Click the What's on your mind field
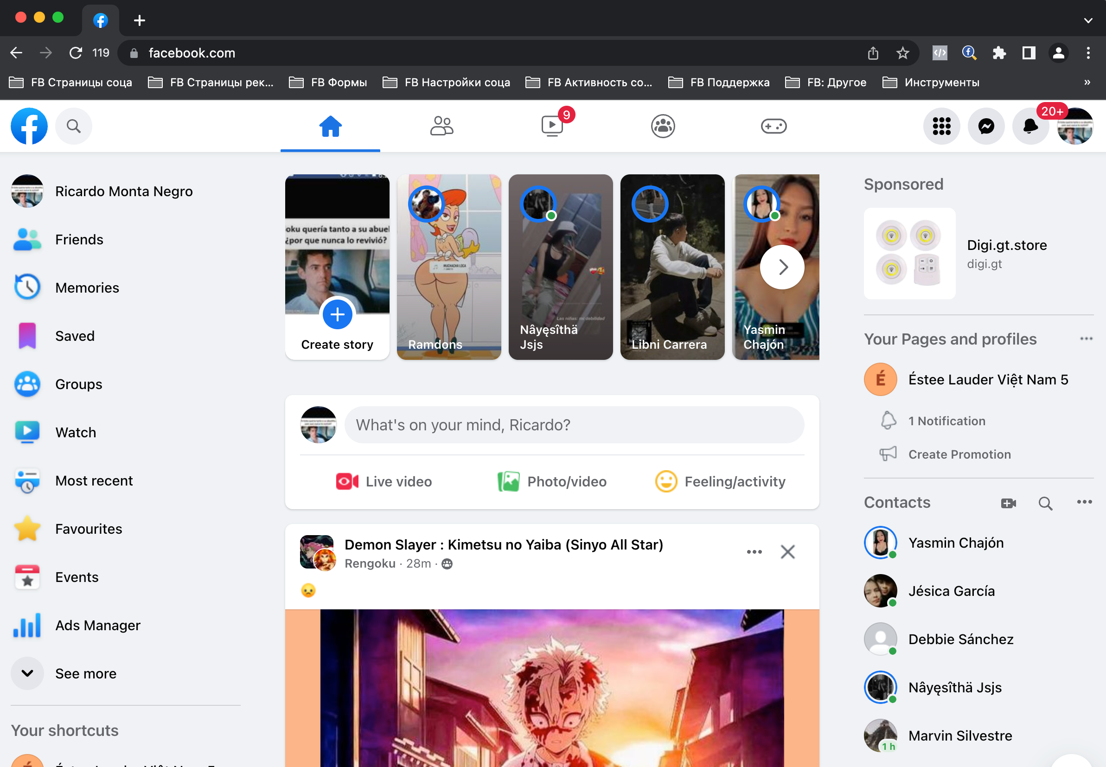The width and height of the screenshot is (1106, 767). click(x=574, y=425)
